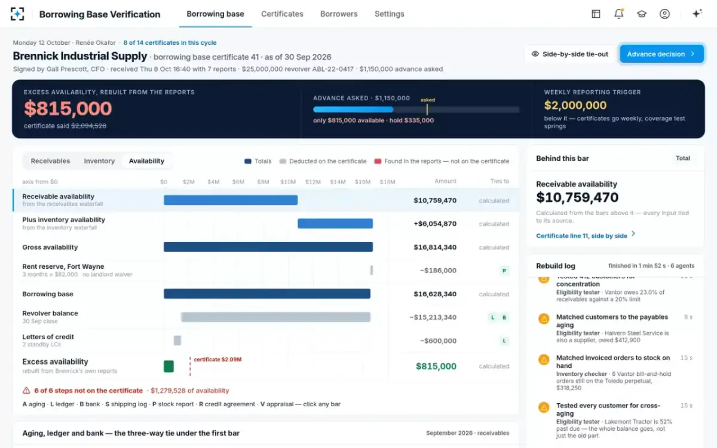Viewport: 717px width, 448px height.
Task: Open Side-by-side tie-out
Action: [x=569, y=54]
